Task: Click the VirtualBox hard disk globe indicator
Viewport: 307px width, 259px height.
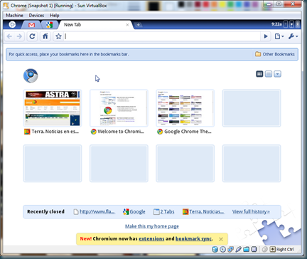Action: coord(215,249)
